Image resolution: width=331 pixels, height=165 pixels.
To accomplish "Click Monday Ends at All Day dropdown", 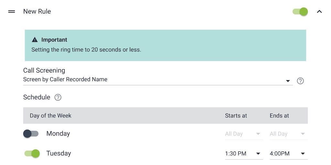I will (x=288, y=134).
